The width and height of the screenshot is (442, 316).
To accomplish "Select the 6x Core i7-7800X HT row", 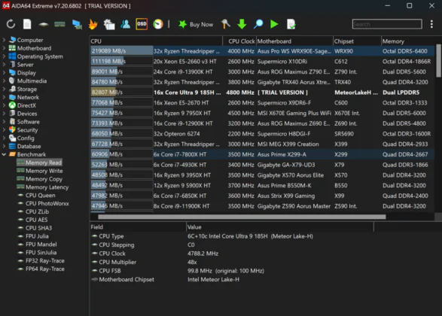I will pyautogui.click(x=262, y=154).
